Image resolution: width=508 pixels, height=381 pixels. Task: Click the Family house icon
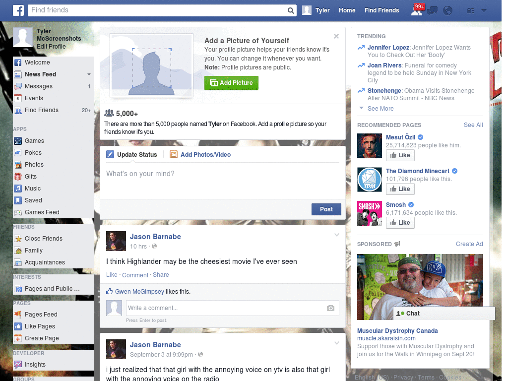point(18,251)
